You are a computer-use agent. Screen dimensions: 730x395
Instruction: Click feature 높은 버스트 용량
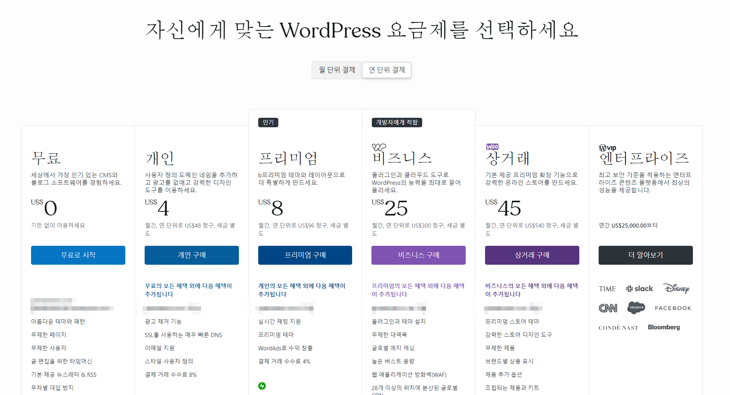coord(393,361)
